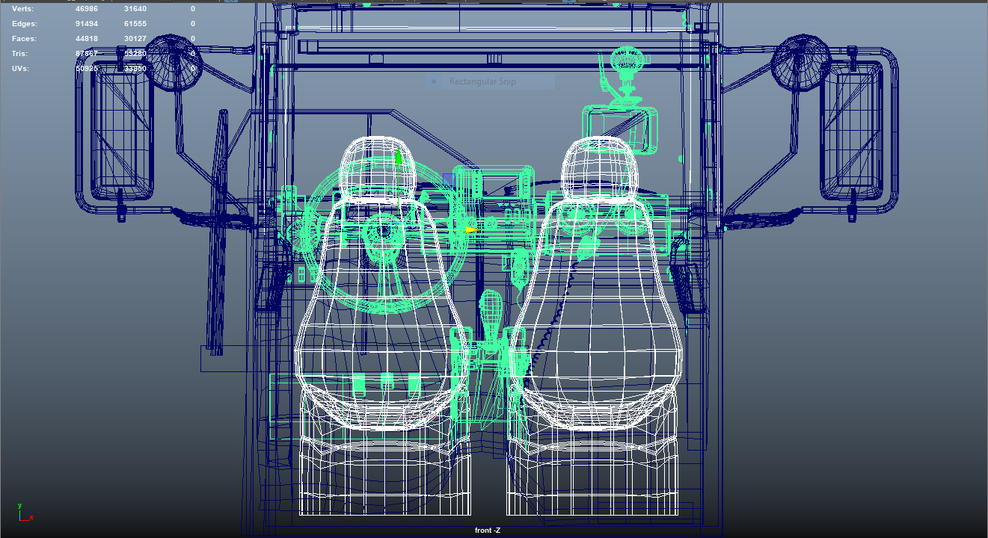Image resolution: width=988 pixels, height=538 pixels.
Task: Click the 'UVs:' heads-up display label
Action: (x=21, y=69)
